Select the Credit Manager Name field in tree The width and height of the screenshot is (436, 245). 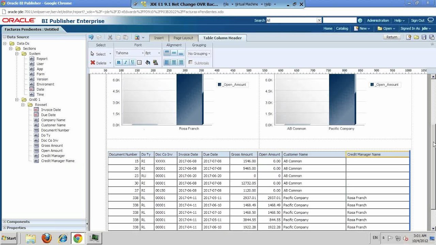[x=58, y=161]
